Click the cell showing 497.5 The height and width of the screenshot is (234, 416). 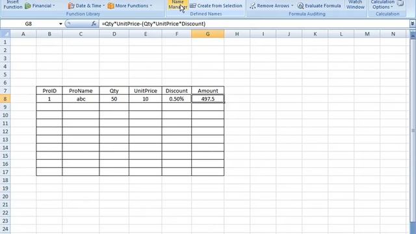208,99
